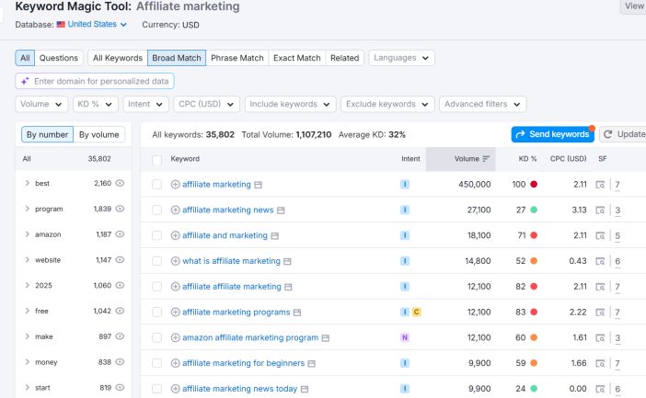Click the plus icon beside 'affiliate marketing news'
Screen dimensions: 646x398
click(x=176, y=210)
